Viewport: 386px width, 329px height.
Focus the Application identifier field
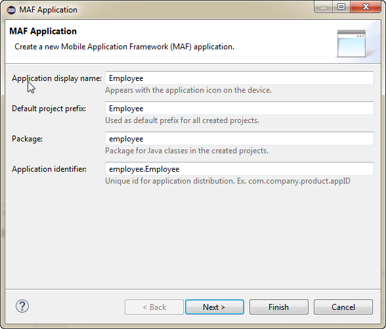tap(240, 169)
